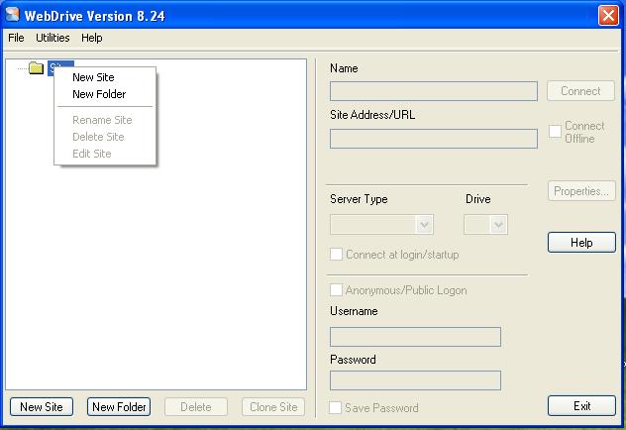Viewport: 626px width, 430px height.
Task: Select Edit Site in context menu
Action: 92,154
